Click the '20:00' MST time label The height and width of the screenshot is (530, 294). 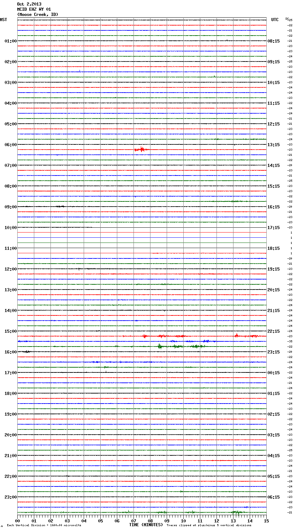pos(11,435)
